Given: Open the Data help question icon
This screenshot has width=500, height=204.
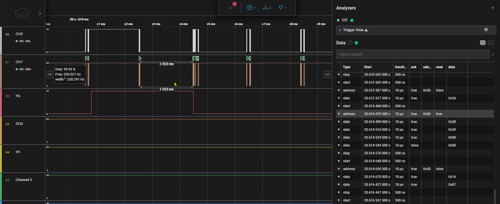Looking at the screenshot, I should point(350,42).
